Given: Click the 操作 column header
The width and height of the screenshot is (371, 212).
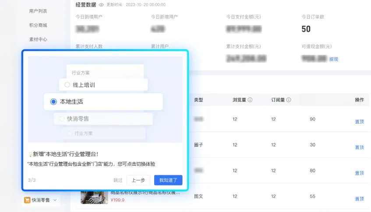Looking at the screenshot, I should point(360,100).
